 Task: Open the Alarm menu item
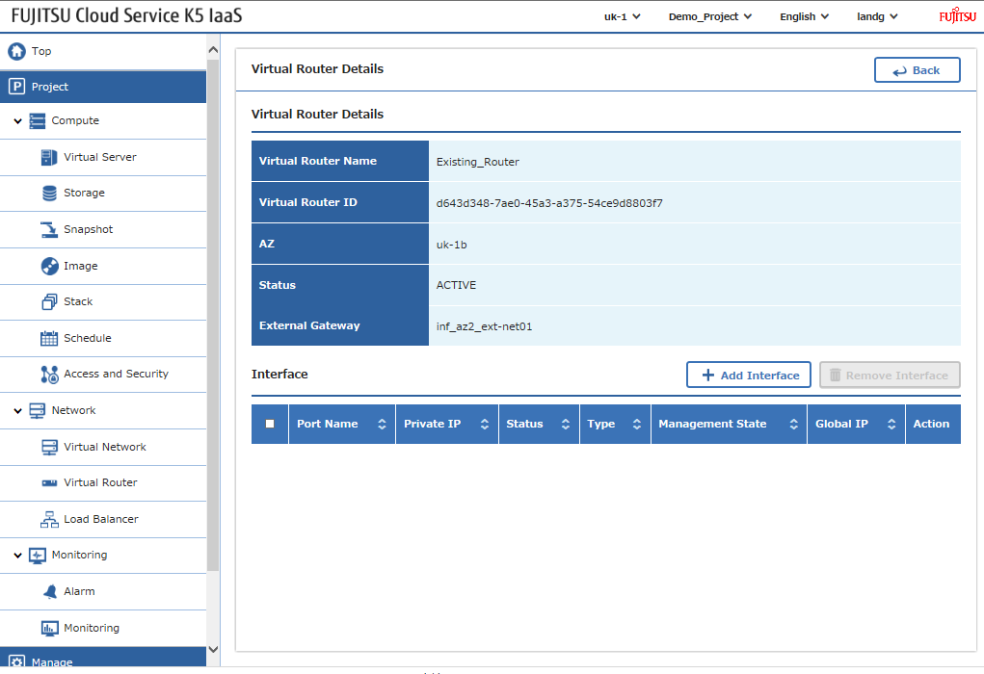pos(103,591)
